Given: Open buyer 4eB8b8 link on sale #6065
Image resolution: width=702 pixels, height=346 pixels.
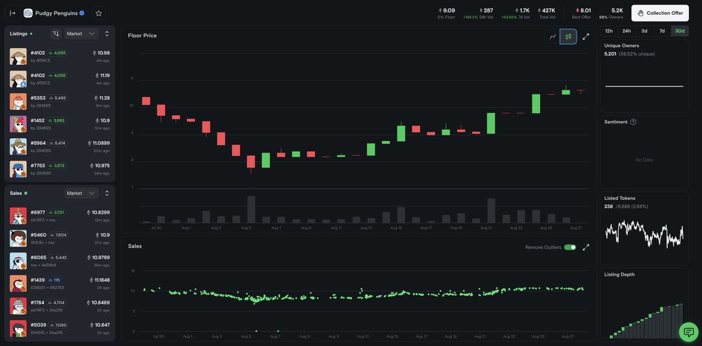Looking at the screenshot, I should pos(50,265).
